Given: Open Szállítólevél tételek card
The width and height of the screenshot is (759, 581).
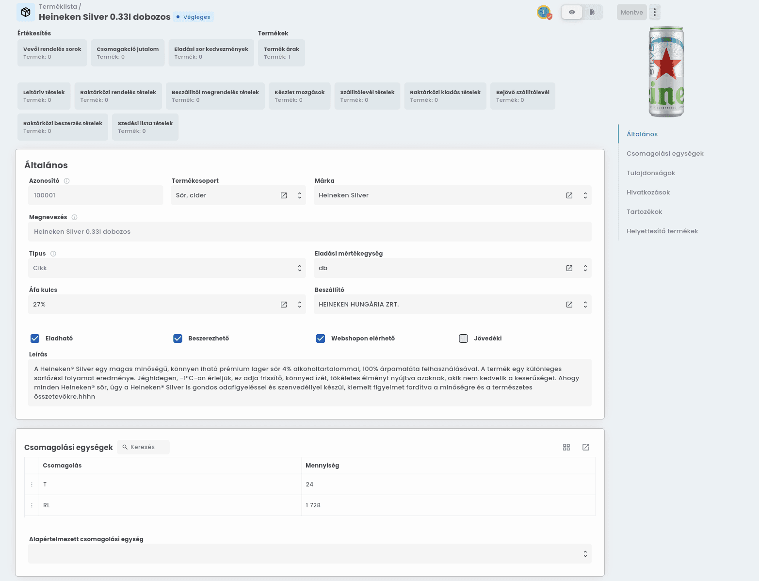Looking at the screenshot, I should click(x=368, y=96).
